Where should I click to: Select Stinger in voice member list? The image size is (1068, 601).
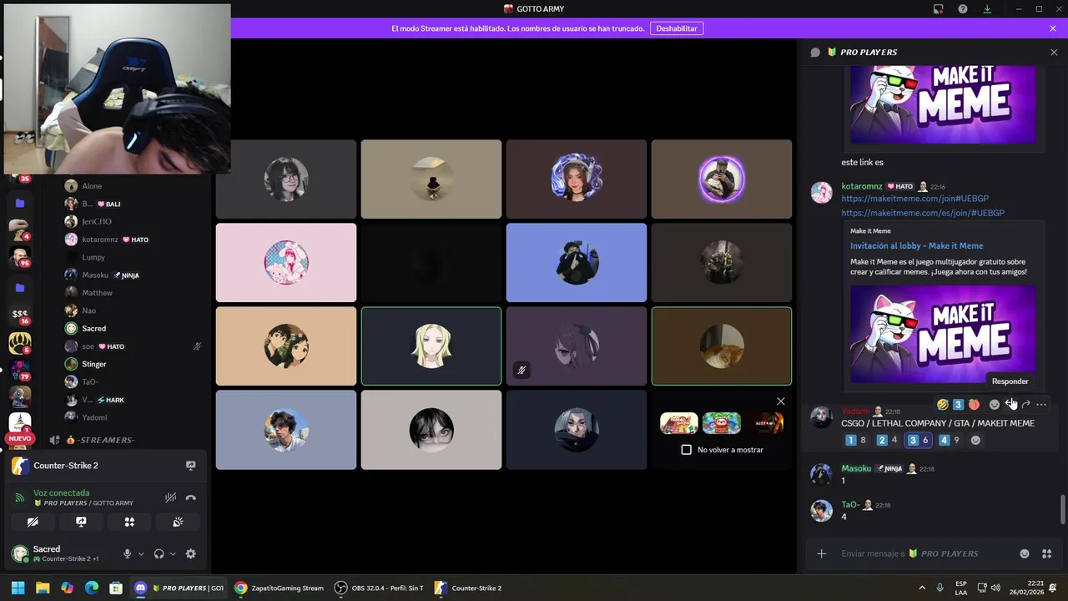click(x=133, y=364)
